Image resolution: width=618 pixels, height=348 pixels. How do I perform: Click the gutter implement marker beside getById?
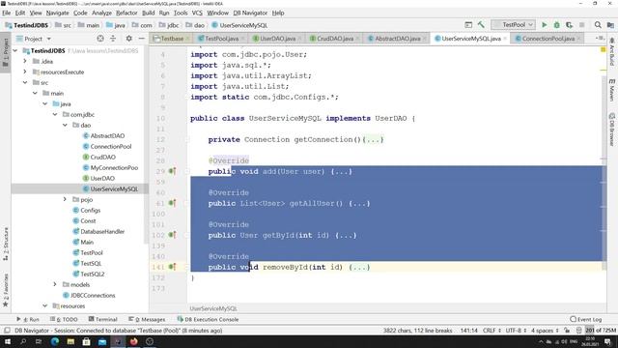point(172,235)
